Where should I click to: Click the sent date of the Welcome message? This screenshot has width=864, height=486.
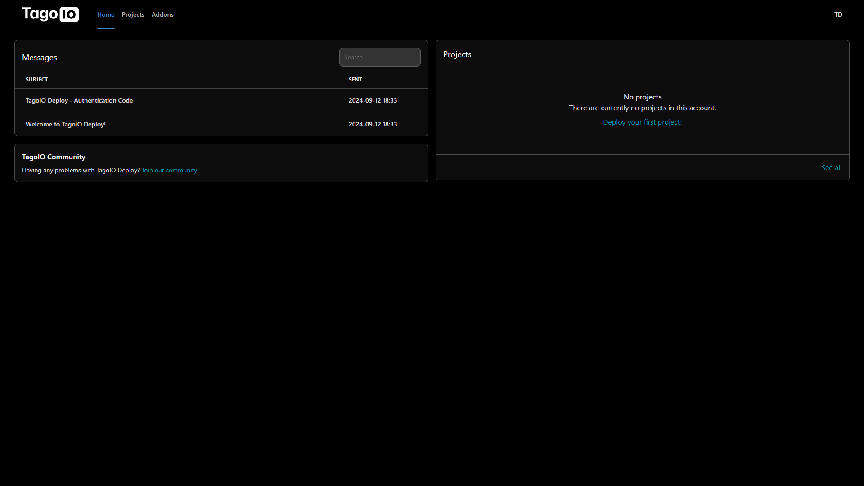point(373,124)
